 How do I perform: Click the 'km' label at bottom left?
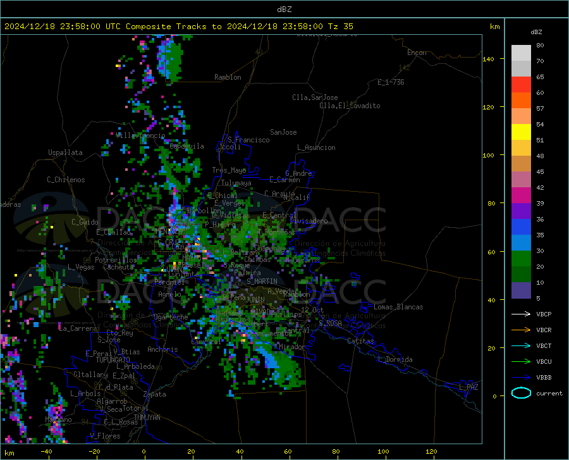pyautogui.click(x=9, y=453)
